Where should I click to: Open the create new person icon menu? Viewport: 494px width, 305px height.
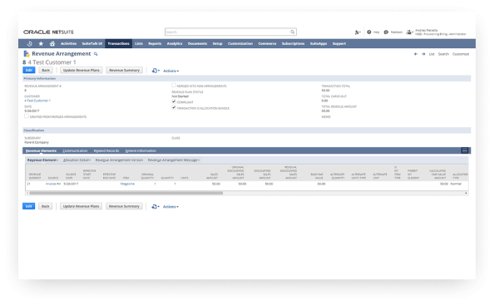tap(358, 32)
